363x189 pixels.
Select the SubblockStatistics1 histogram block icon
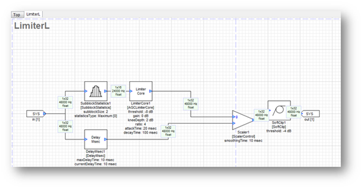click(96, 91)
